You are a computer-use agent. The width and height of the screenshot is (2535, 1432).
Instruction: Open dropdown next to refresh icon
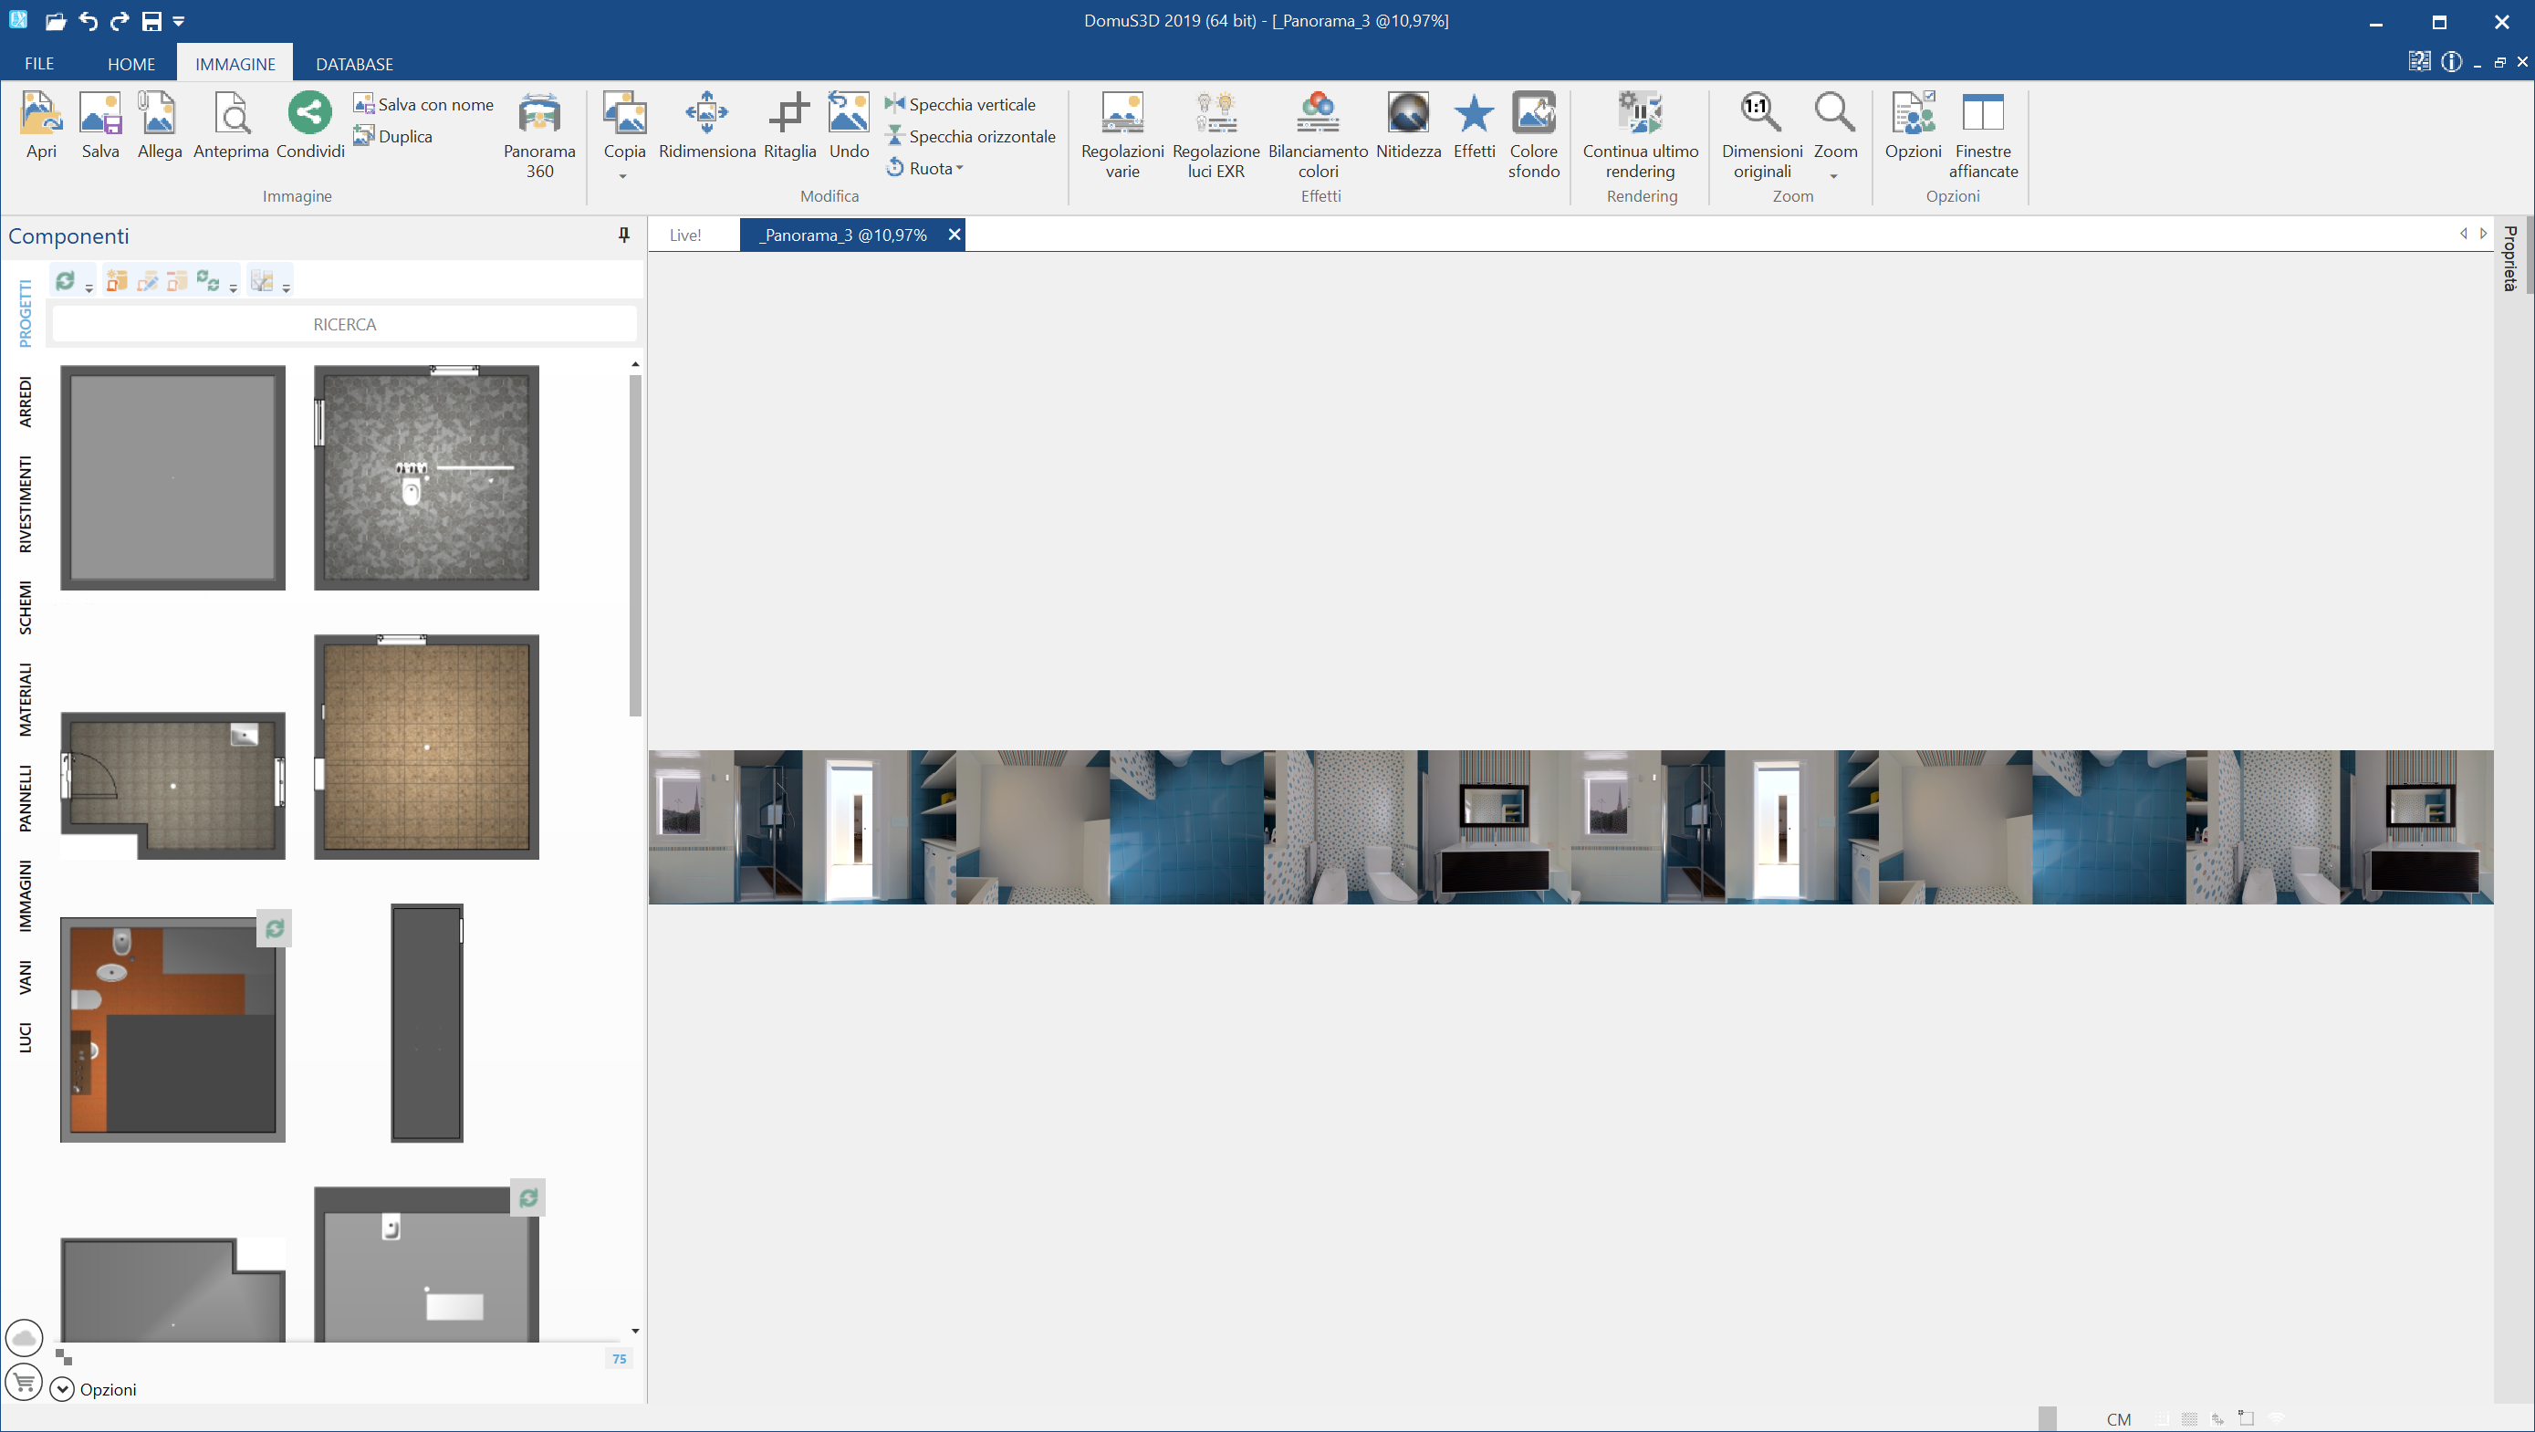pos(89,287)
